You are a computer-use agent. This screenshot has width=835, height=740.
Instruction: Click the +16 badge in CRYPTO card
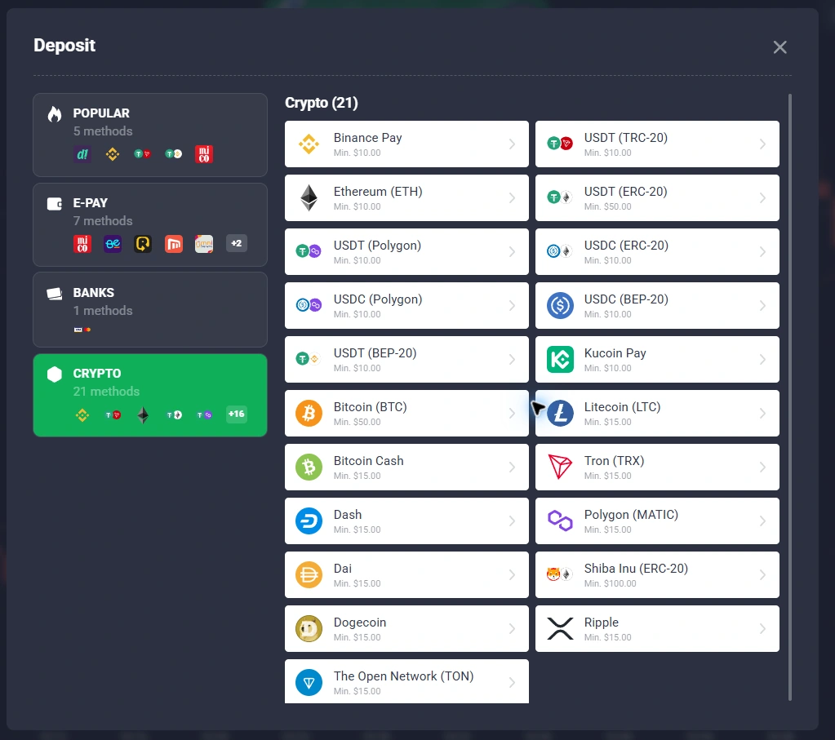click(x=237, y=414)
